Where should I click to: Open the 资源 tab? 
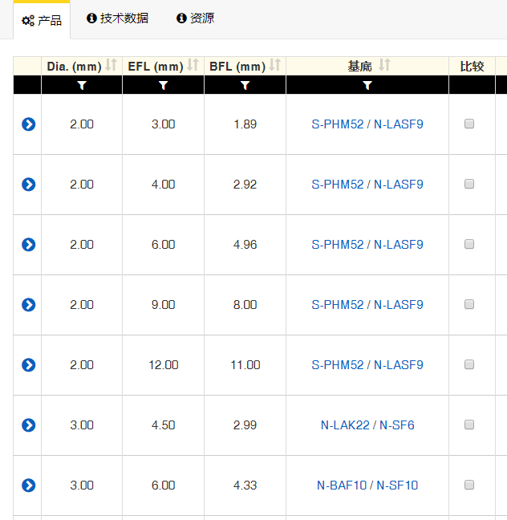pyautogui.click(x=195, y=18)
